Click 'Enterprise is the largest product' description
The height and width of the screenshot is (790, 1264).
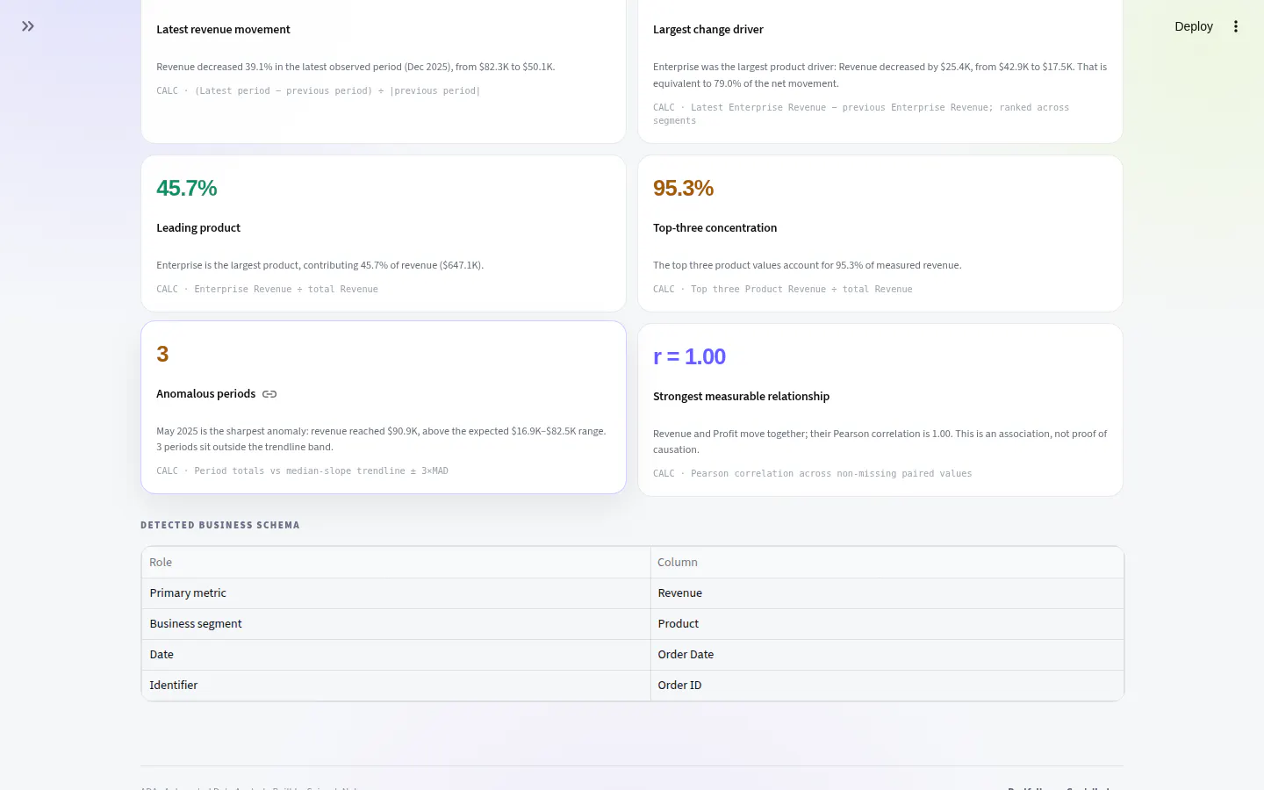click(x=320, y=265)
